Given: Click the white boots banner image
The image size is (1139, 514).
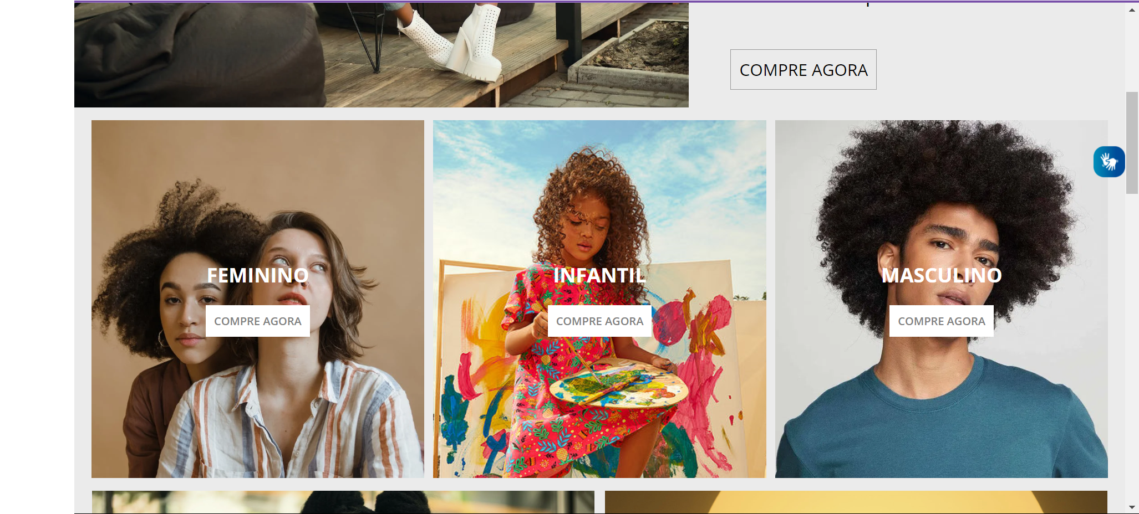Looking at the screenshot, I should coord(382,54).
